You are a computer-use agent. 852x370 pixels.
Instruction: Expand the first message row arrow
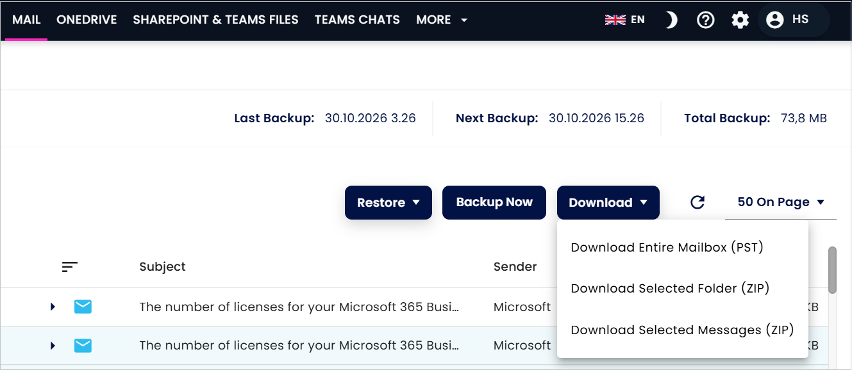click(53, 307)
